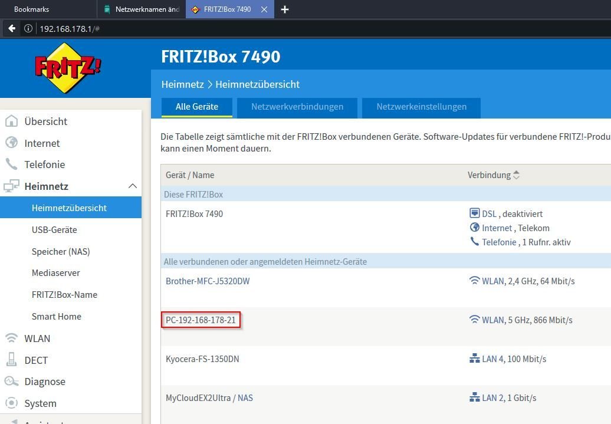This screenshot has width=611, height=424.
Task: Click Kyocera-FS-1350DN device name
Action: (x=202, y=359)
